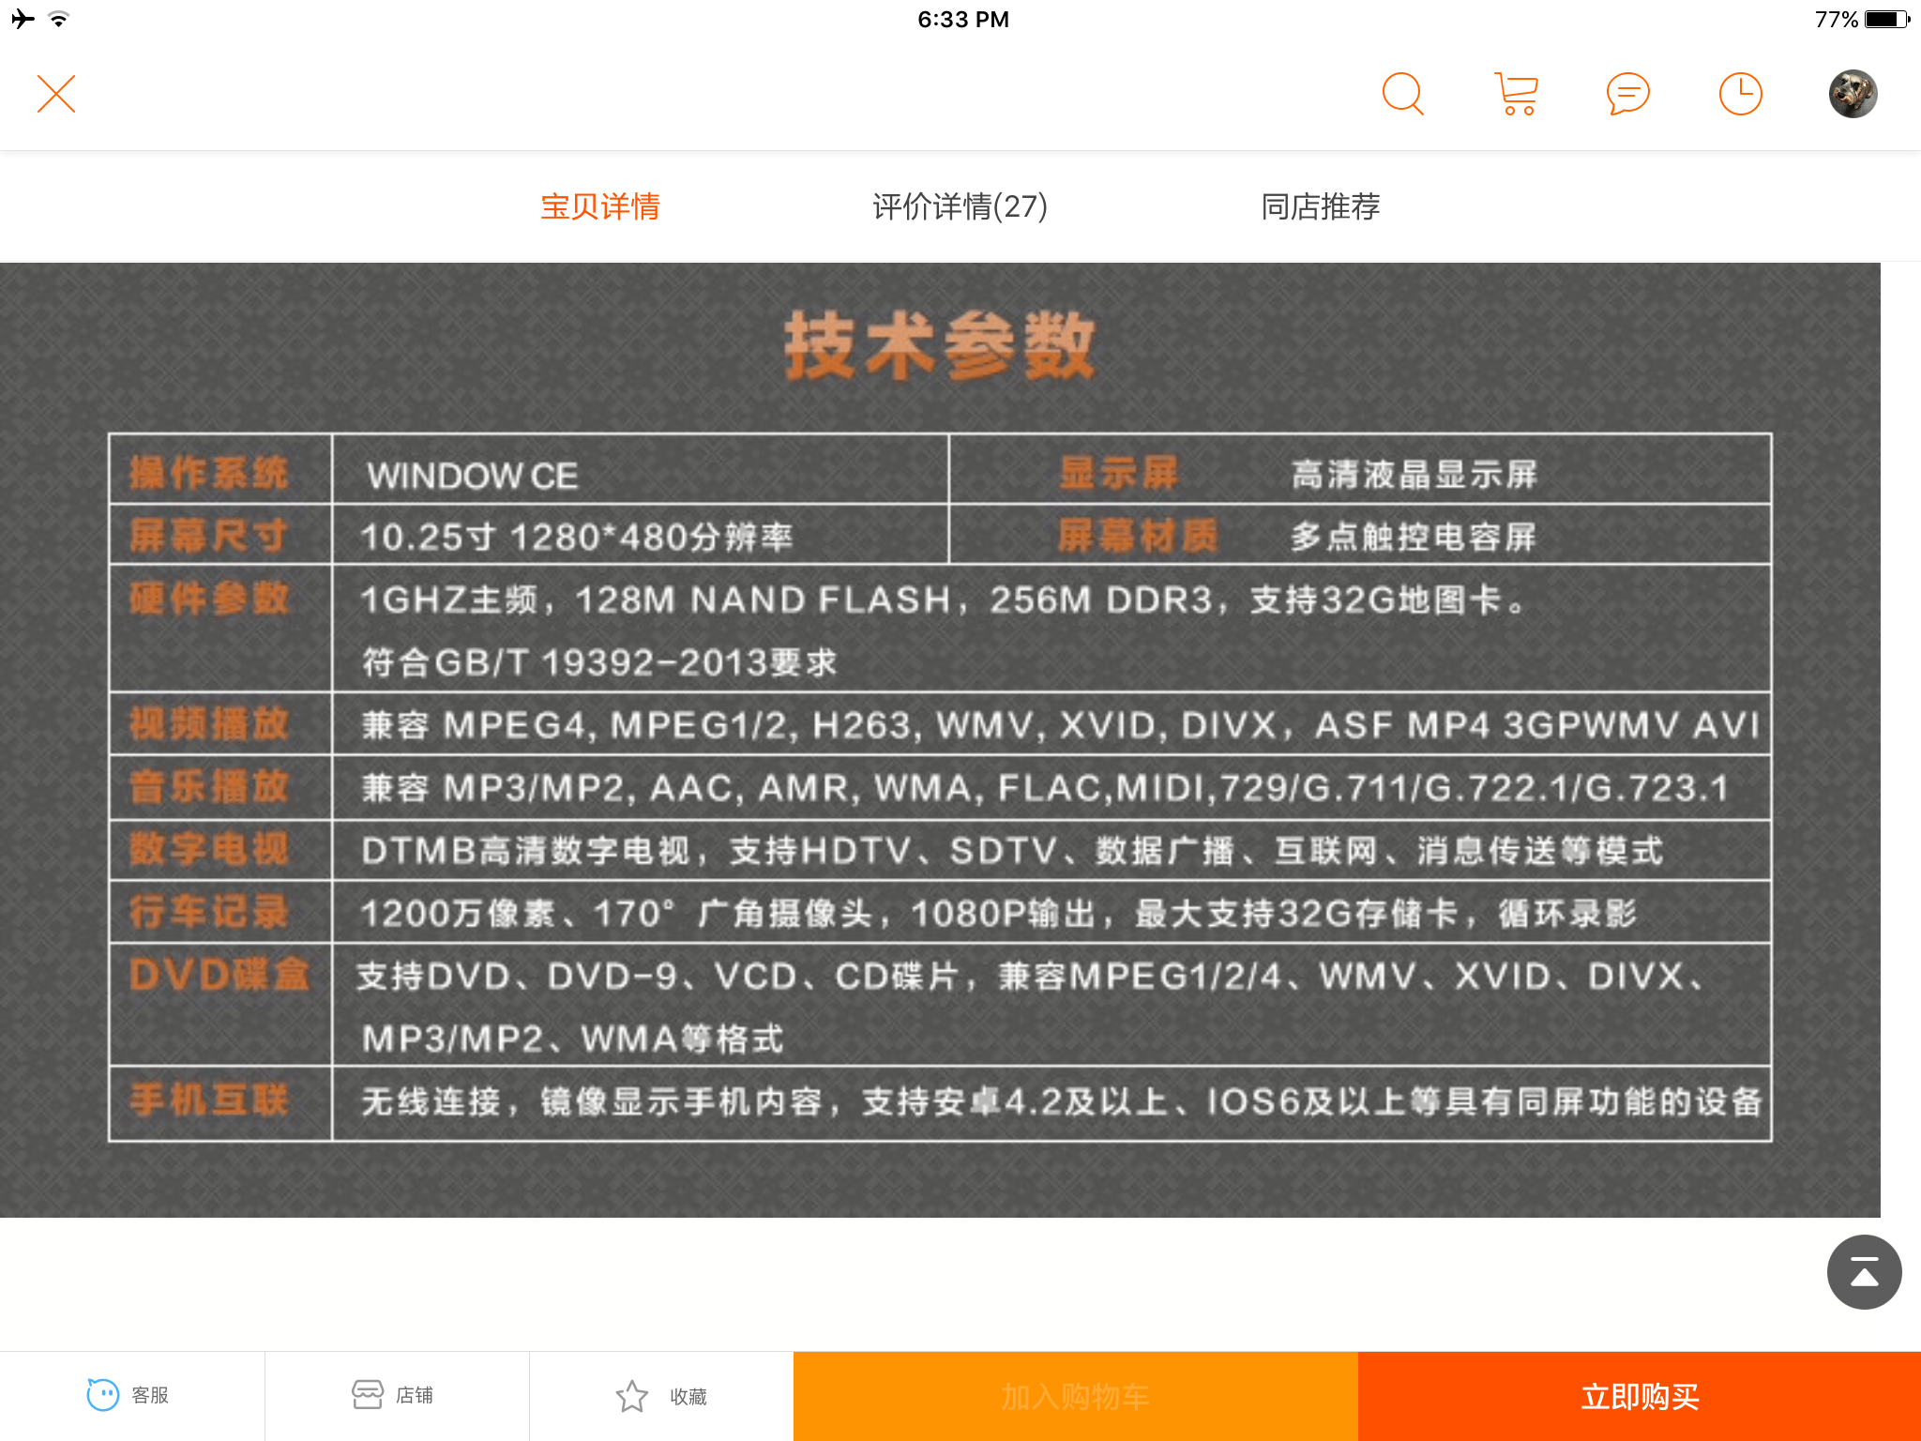1921x1441 pixels.
Task: Tap the 屏幕材质 label
Action: [x=1138, y=536]
